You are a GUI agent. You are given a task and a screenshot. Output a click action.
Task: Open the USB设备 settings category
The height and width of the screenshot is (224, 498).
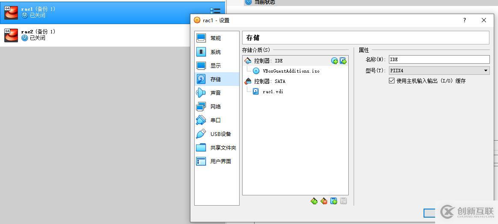point(216,134)
